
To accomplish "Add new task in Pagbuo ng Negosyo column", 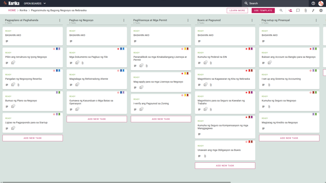I will click(x=97, y=119).
